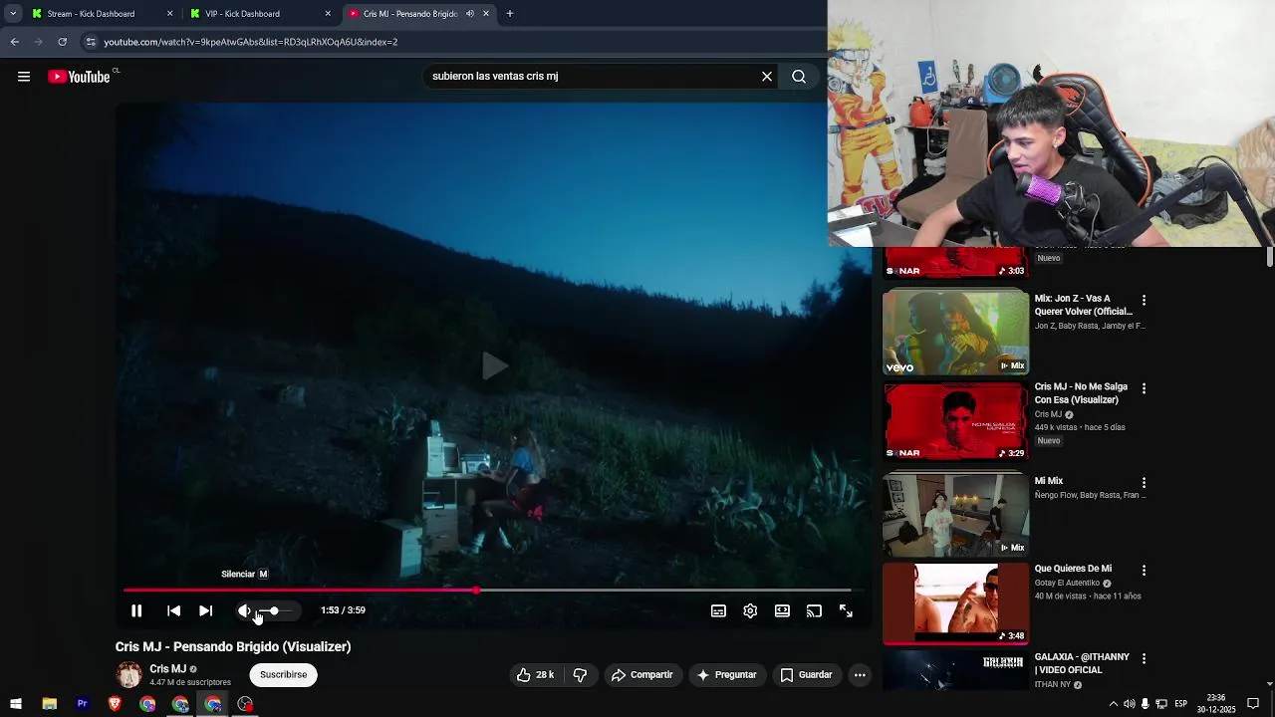Open options for No Me Salga Con Esa
Viewport: 1275px width, 717px height.
(x=1144, y=388)
